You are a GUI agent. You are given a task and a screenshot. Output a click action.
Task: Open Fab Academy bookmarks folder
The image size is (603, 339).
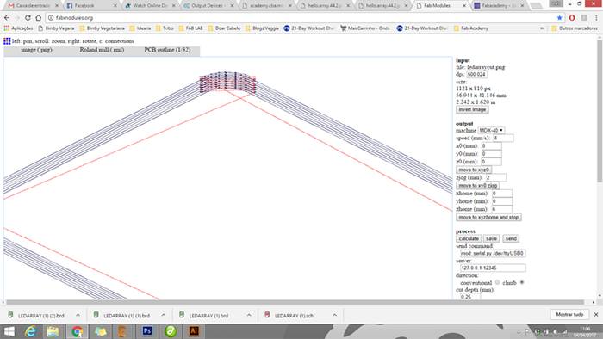pyautogui.click(x=470, y=28)
